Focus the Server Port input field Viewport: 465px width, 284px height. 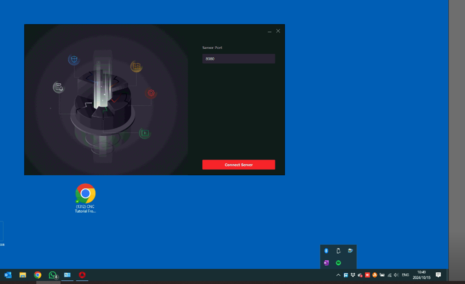238,59
